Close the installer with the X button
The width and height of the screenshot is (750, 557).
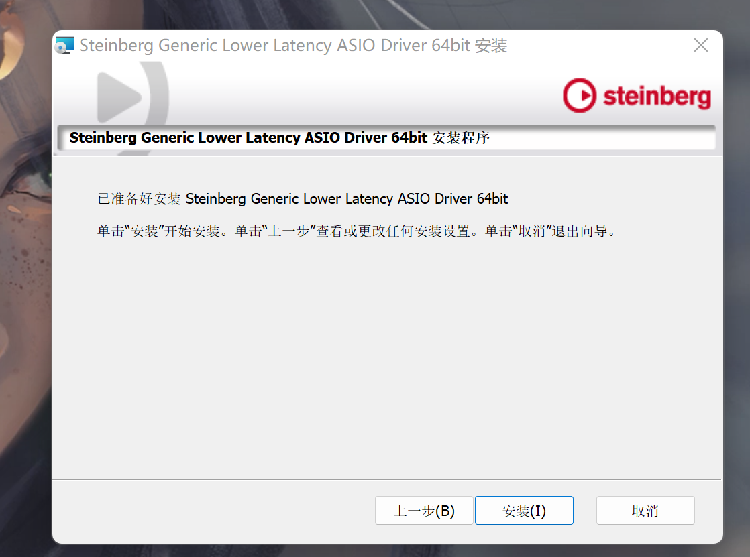point(701,45)
